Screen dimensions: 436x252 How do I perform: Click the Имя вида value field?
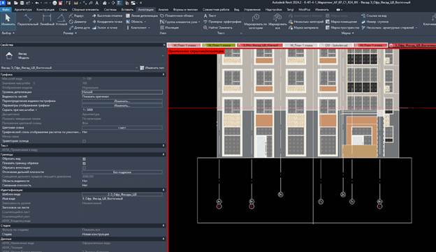(122, 199)
